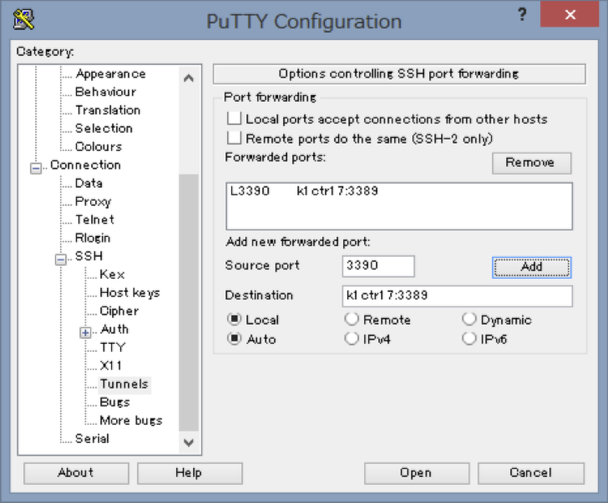Screen dimensions: 608x503
Task: Click the Remove button
Action: pyautogui.click(x=532, y=163)
